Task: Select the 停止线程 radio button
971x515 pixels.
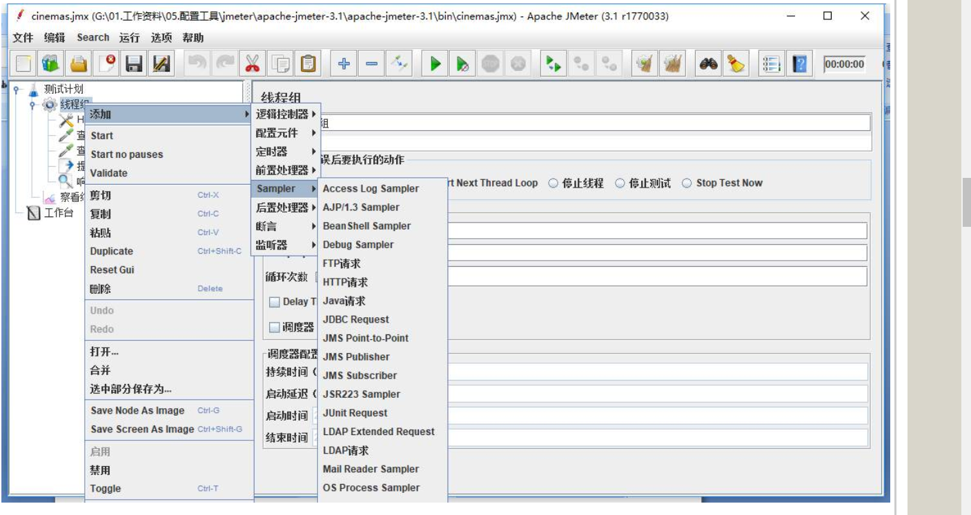Action: [x=576, y=183]
